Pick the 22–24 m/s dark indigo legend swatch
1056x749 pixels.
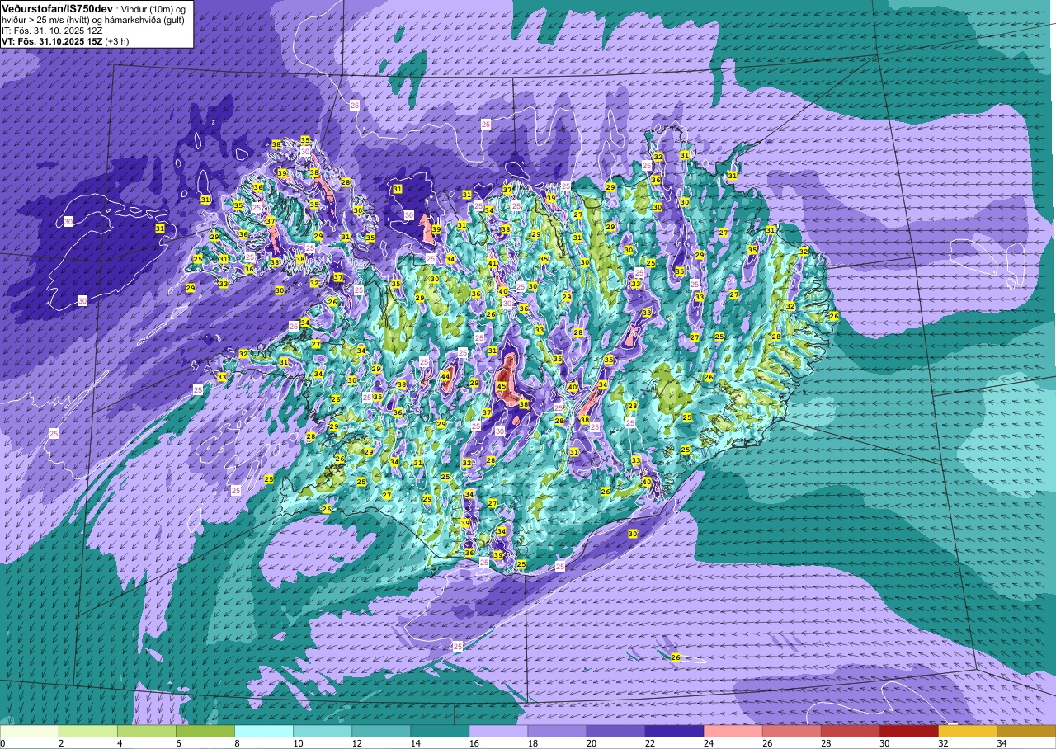click(x=674, y=731)
